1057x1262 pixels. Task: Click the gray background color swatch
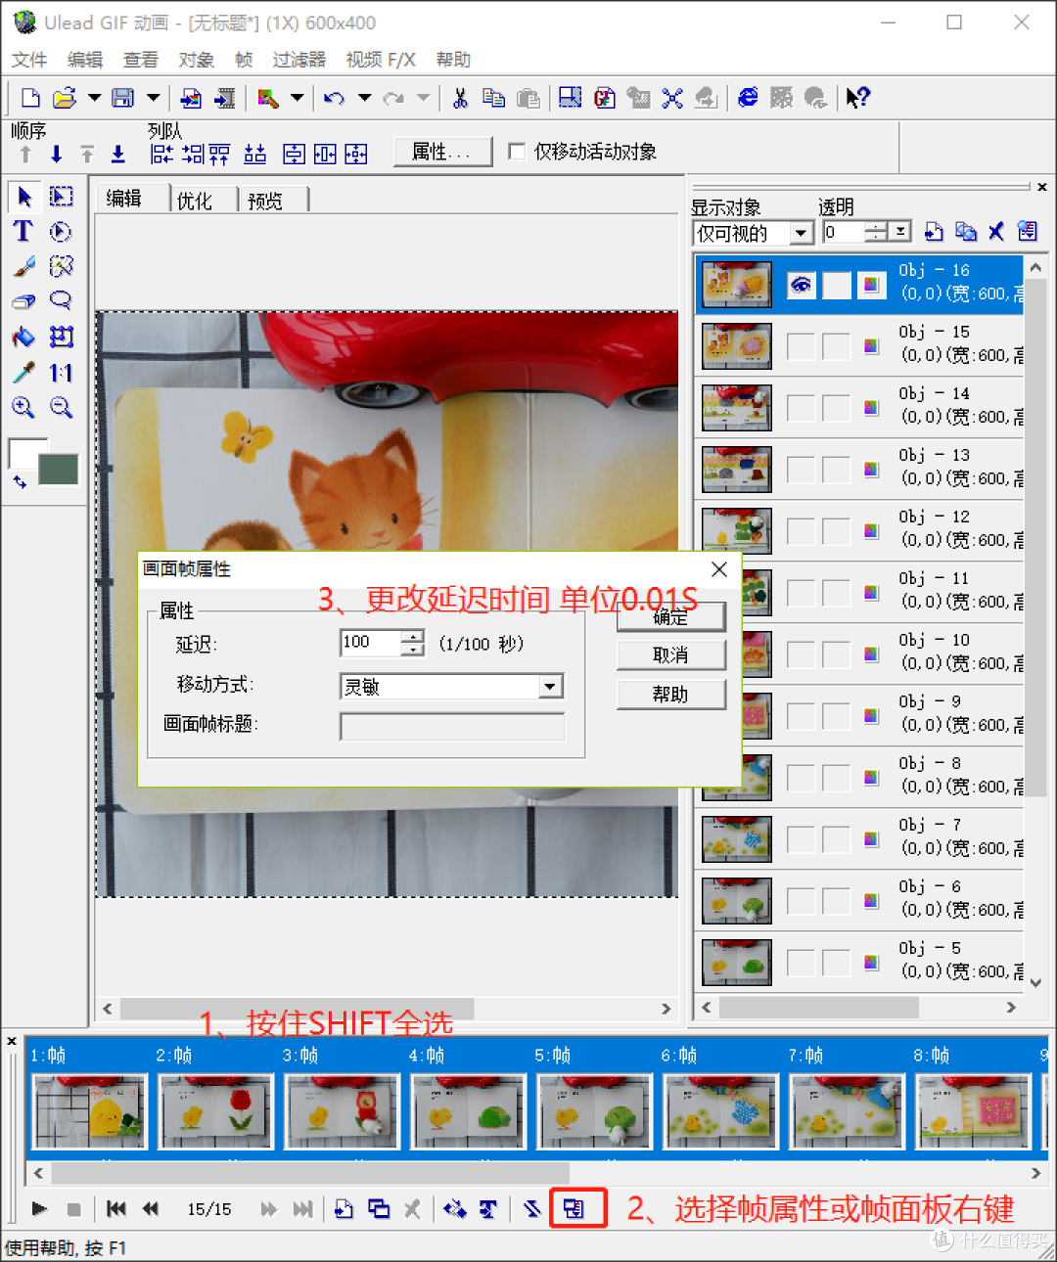tap(58, 470)
